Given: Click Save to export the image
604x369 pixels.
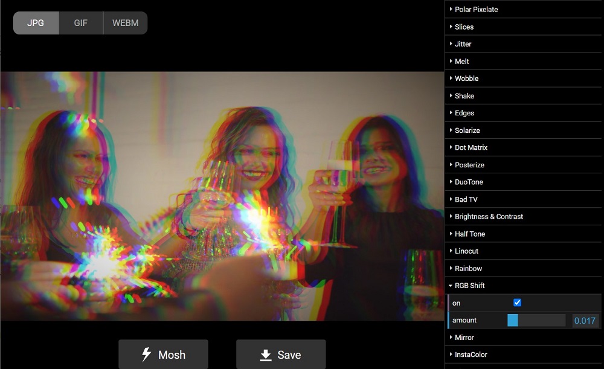Looking at the screenshot, I should [x=280, y=355].
